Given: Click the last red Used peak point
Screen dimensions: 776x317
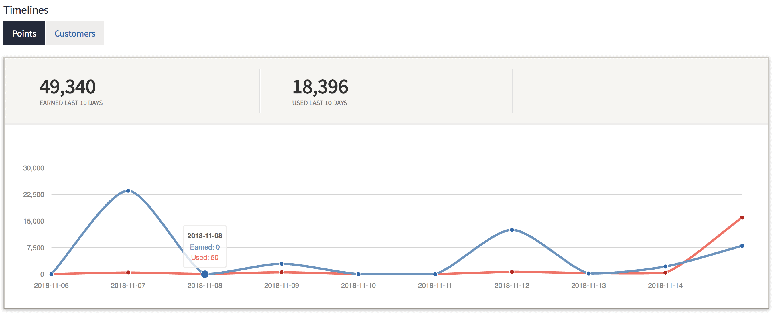Looking at the screenshot, I should pyautogui.click(x=742, y=218).
